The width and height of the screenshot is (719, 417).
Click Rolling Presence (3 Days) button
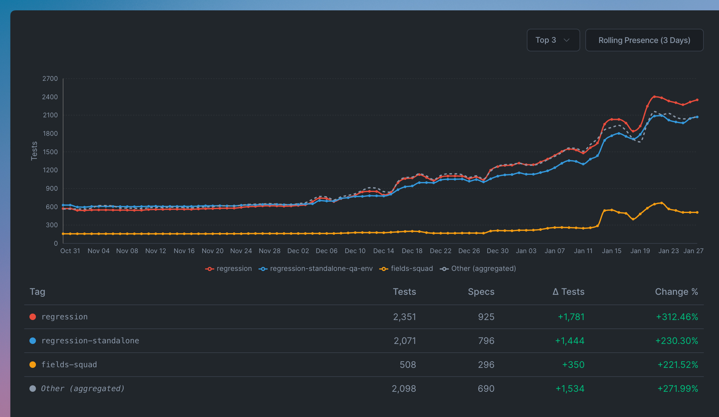644,40
